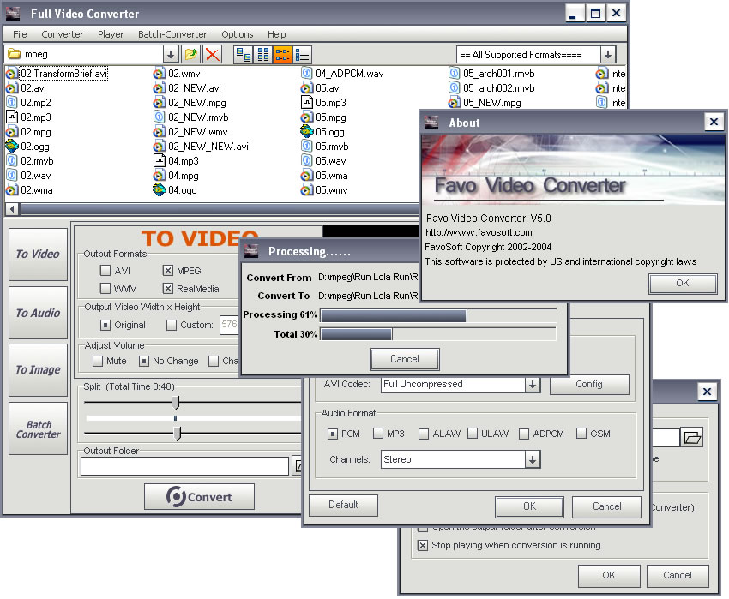Open the File menu
The width and height of the screenshot is (729, 599).
[20, 34]
